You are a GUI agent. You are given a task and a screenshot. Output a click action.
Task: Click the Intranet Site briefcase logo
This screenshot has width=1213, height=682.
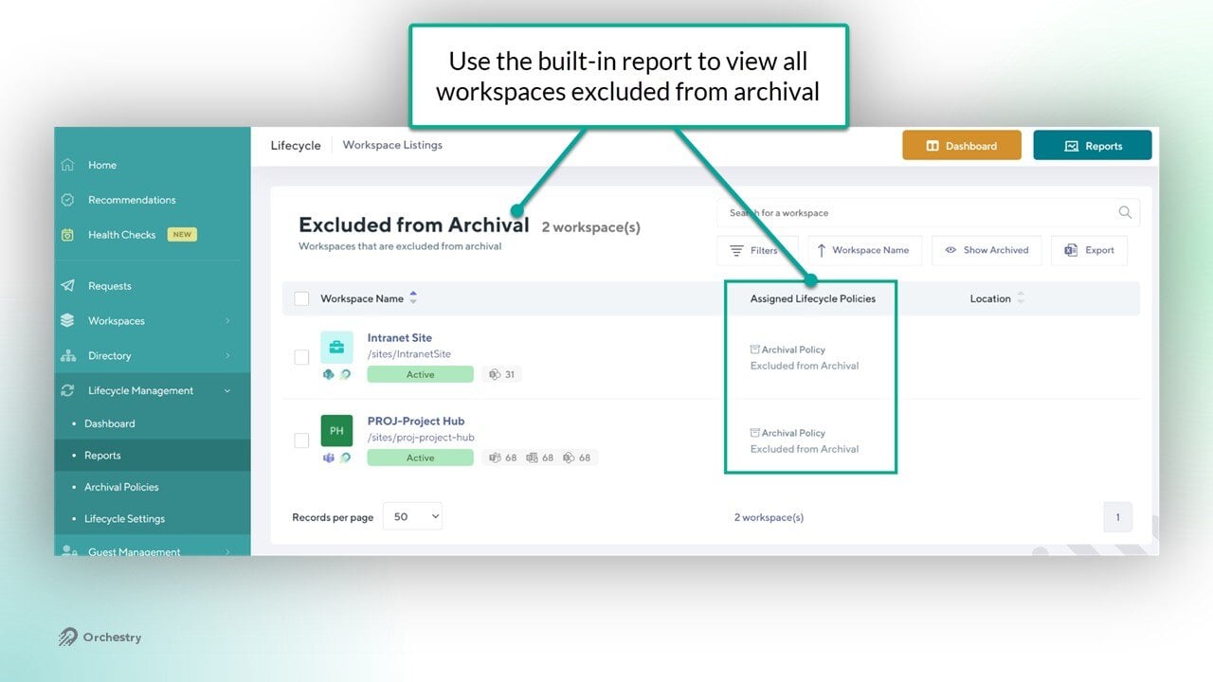(x=336, y=347)
